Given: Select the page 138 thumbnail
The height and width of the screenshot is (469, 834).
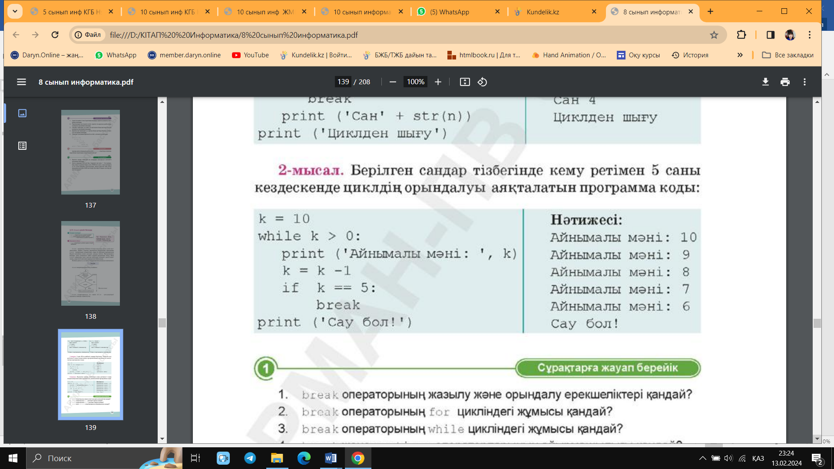Looking at the screenshot, I should [x=90, y=263].
